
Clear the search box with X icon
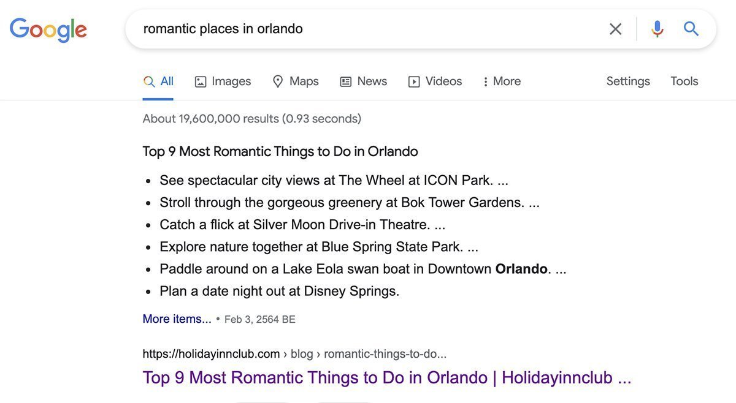pos(615,29)
